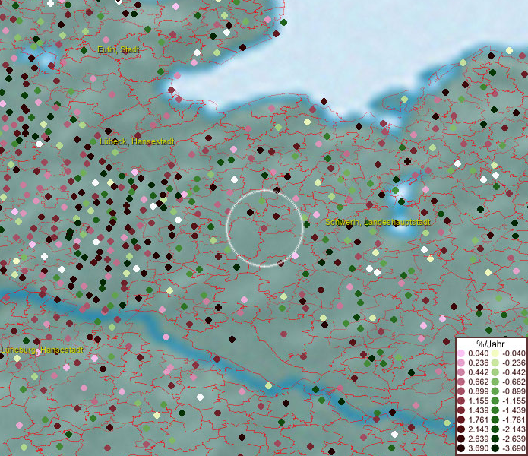The height and width of the screenshot is (456, 528).
Task: Select the 0.899 legend color swatch
Action: click(461, 391)
